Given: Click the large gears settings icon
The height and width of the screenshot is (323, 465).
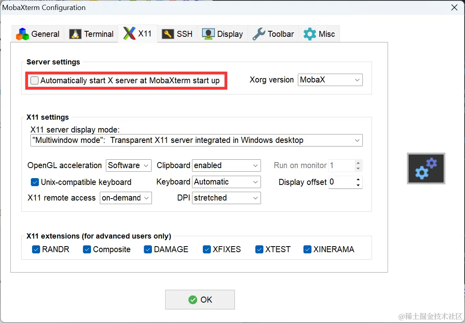Looking at the screenshot, I should coord(426,169).
